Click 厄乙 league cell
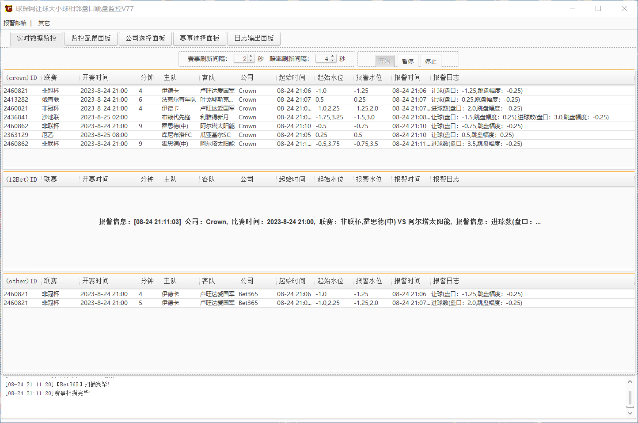This screenshot has width=638, height=423. [x=48, y=135]
